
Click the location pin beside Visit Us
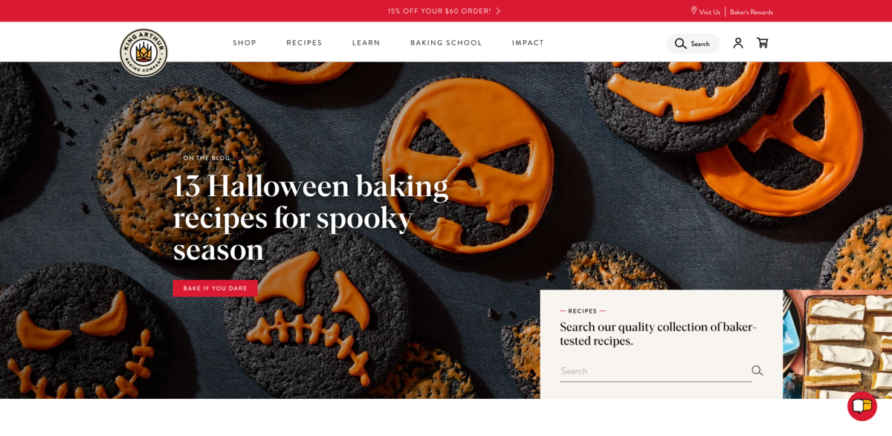(x=694, y=11)
